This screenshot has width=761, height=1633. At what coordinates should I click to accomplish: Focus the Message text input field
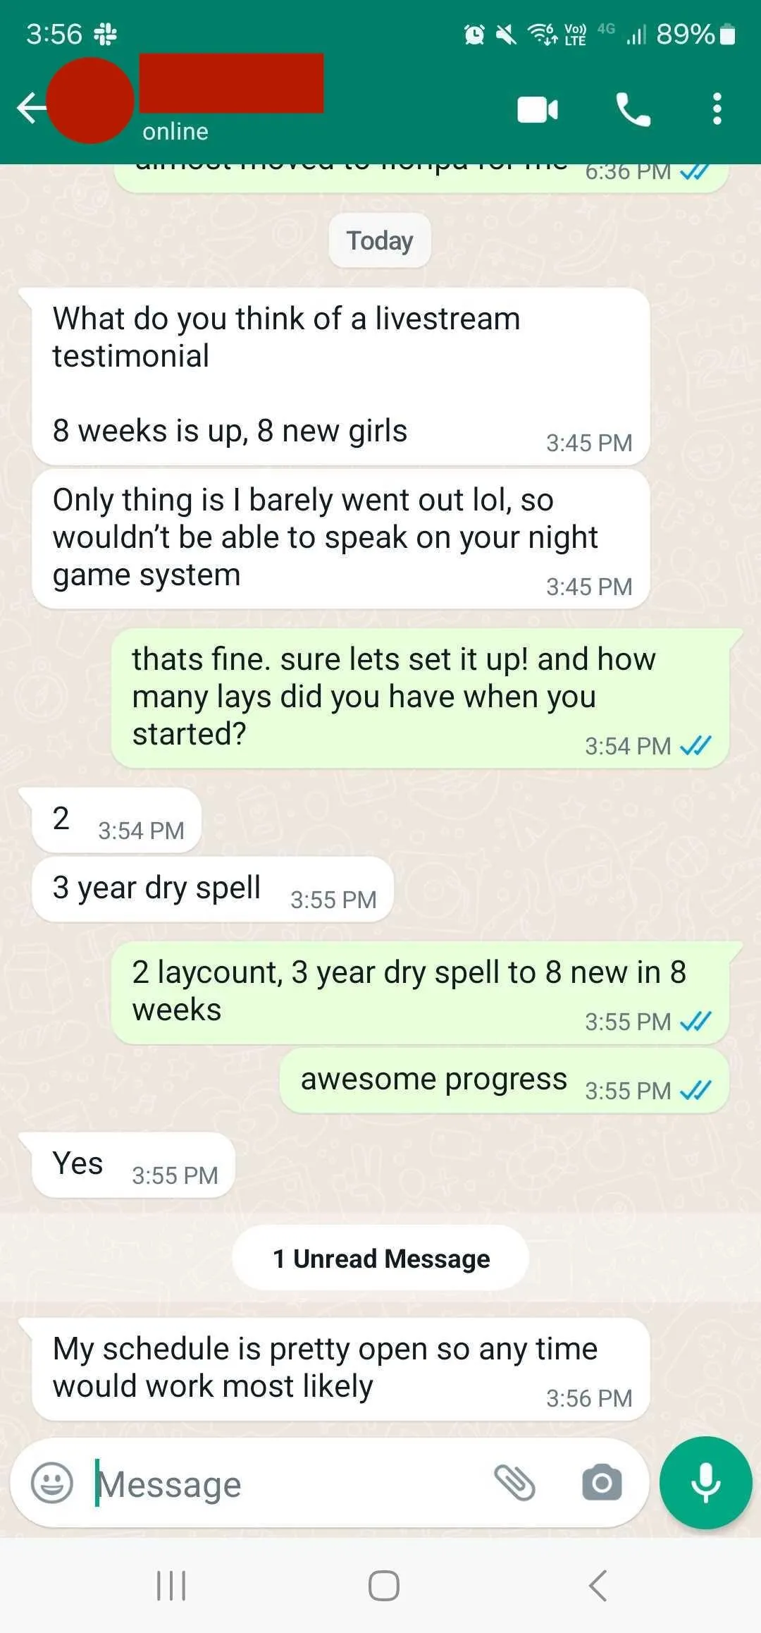click(289, 1484)
